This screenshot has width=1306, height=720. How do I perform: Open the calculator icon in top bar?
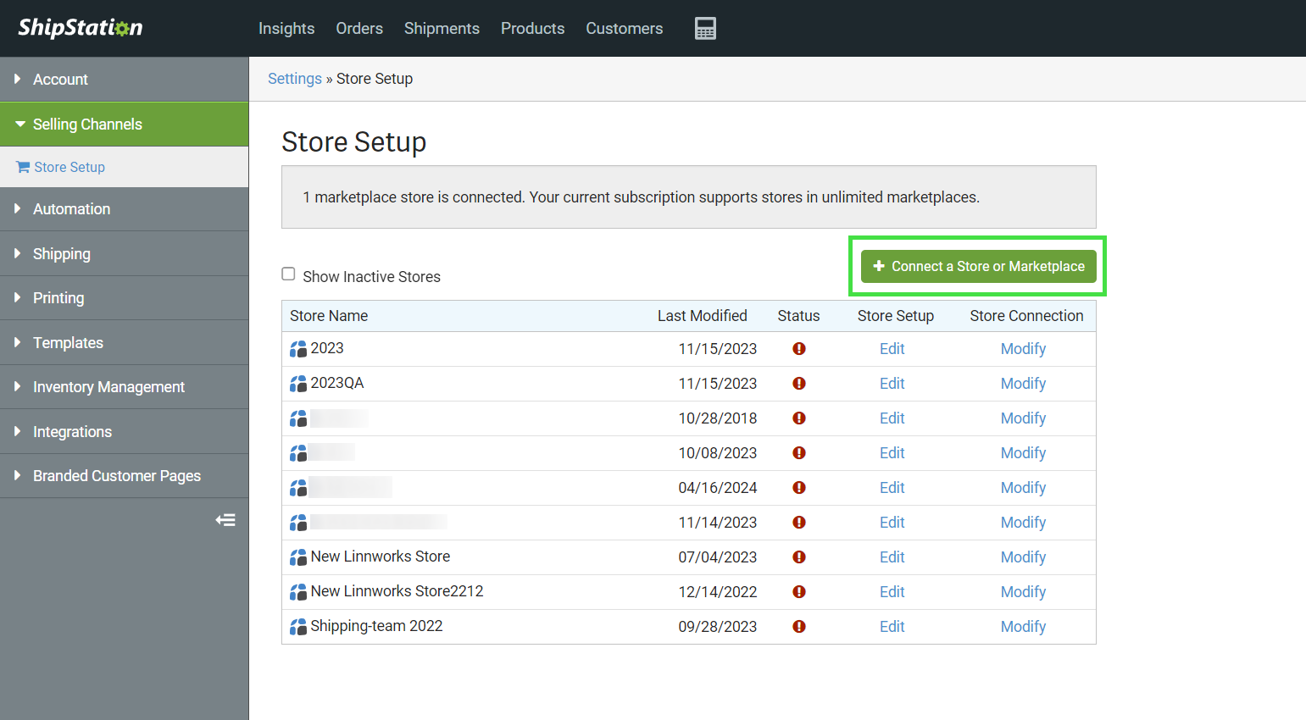click(705, 28)
